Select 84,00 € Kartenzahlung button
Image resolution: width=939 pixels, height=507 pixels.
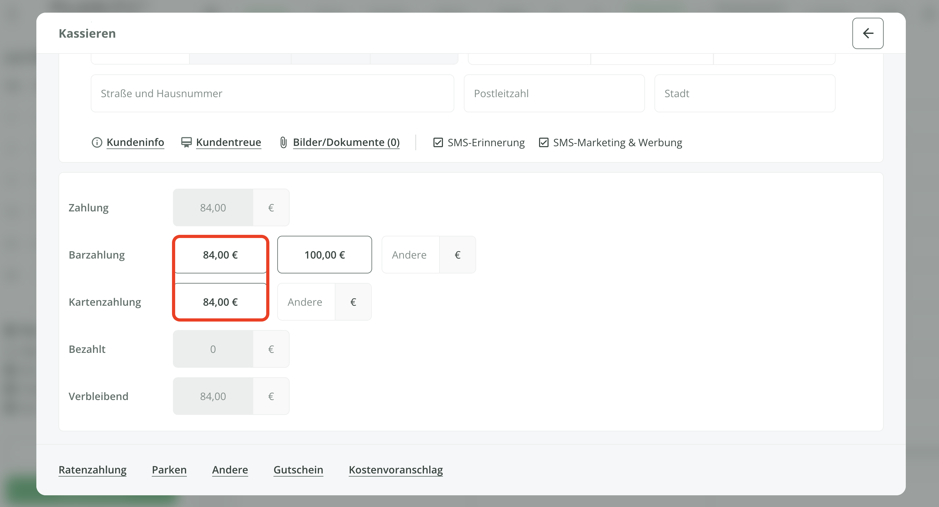point(220,302)
